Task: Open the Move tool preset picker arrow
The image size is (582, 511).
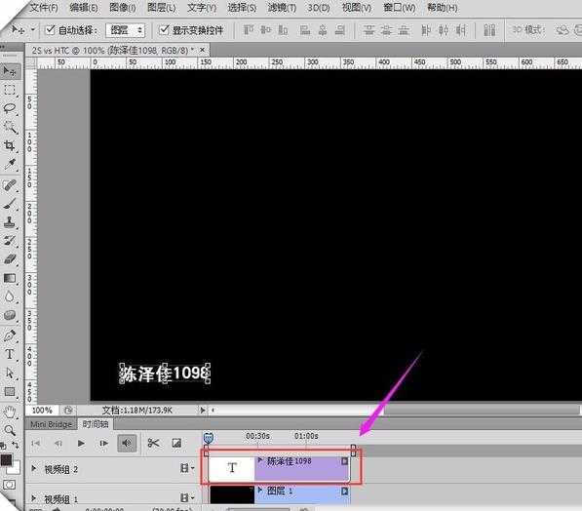Action: [x=33, y=29]
